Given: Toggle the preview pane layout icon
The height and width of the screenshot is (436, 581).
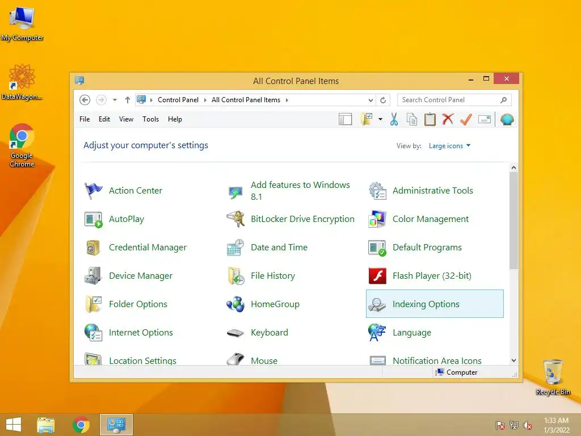Looking at the screenshot, I should pyautogui.click(x=345, y=119).
